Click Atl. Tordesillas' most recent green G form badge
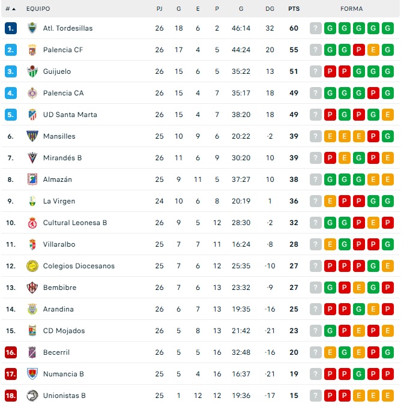Viewport: 407px width, 407px height. 388,28
